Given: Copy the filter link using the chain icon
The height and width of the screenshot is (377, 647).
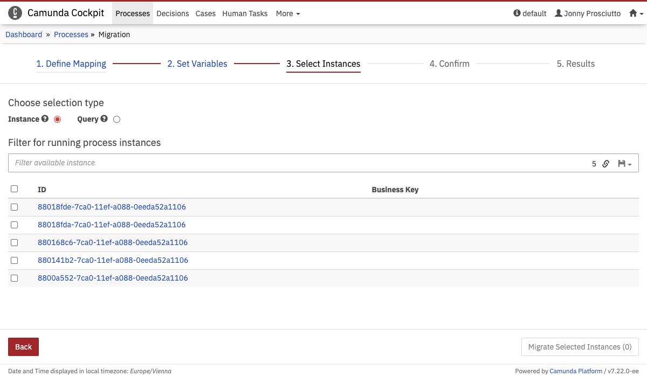Looking at the screenshot, I should coord(605,163).
